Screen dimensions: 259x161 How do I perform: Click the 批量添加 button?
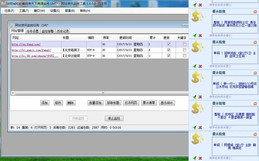95,103
